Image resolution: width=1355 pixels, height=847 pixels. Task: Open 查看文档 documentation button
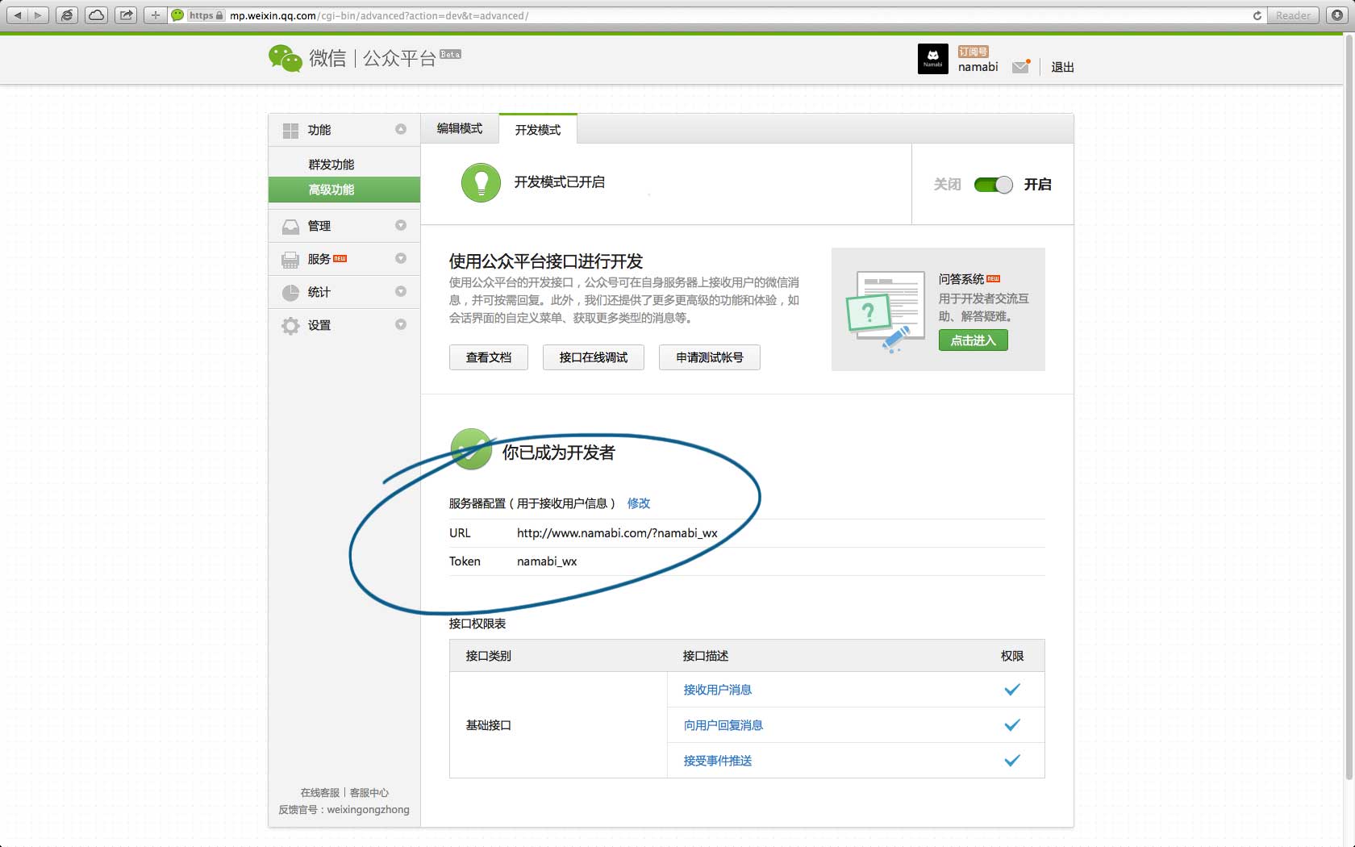[489, 357]
